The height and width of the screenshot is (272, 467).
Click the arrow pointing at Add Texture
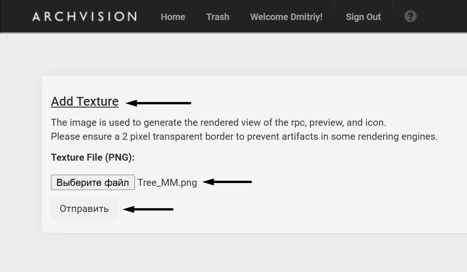point(159,102)
